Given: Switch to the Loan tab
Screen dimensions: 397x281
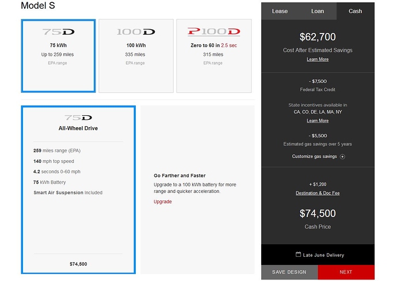Looking at the screenshot, I should 318,11.
